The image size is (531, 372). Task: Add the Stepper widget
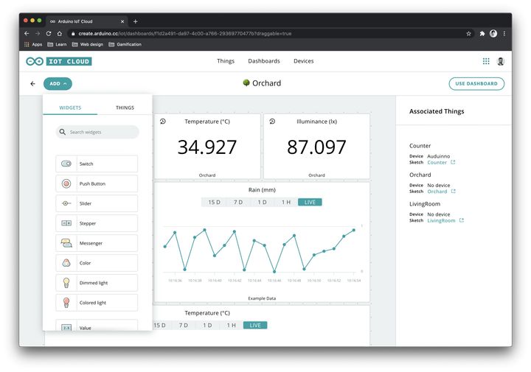[x=97, y=223]
